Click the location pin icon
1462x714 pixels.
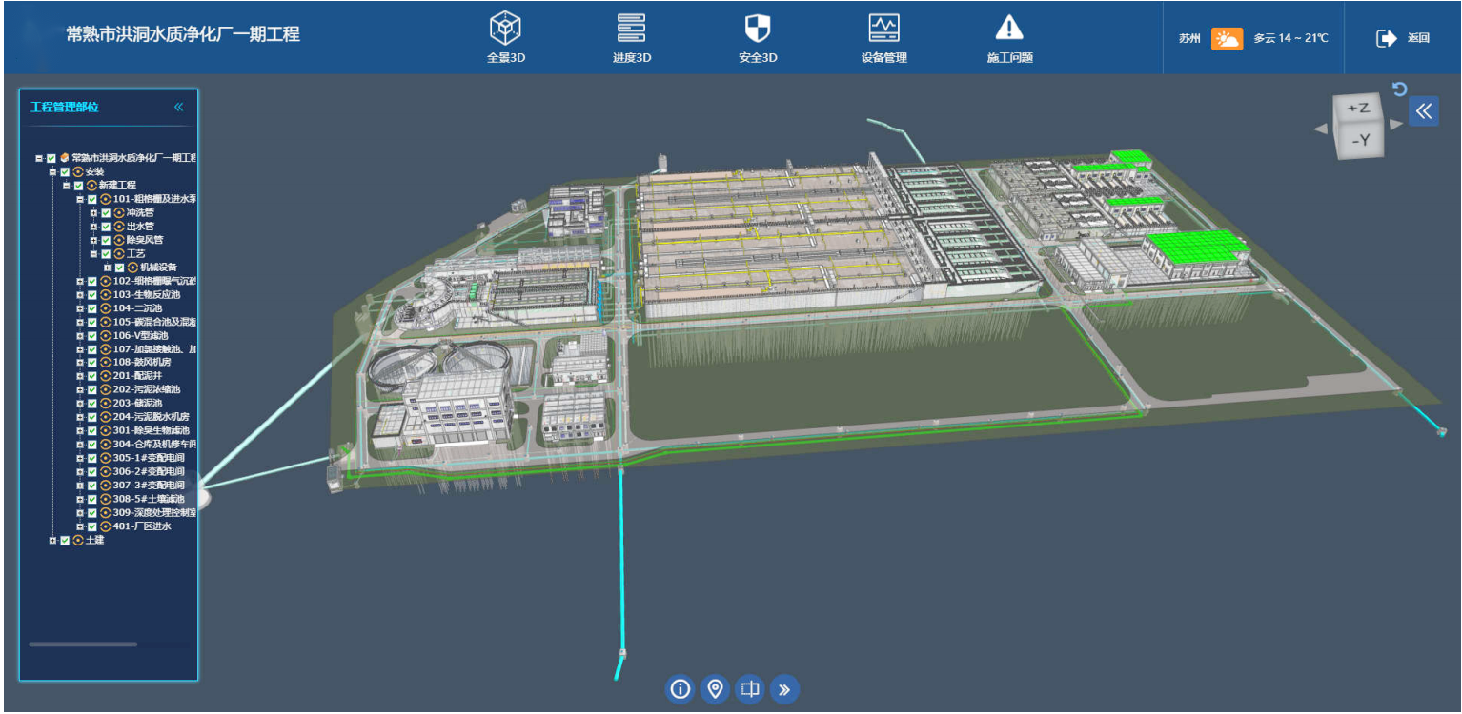tap(715, 688)
